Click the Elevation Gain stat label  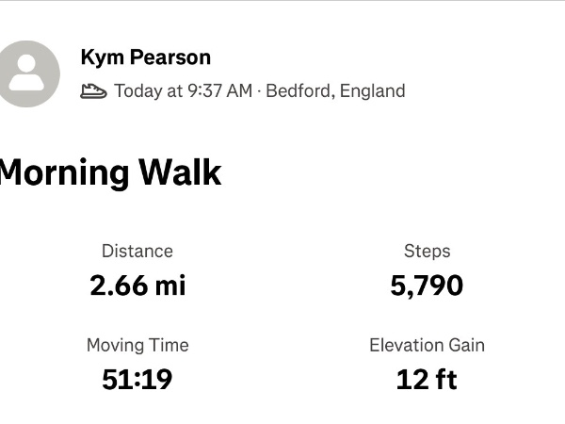(x=427, y=345)
